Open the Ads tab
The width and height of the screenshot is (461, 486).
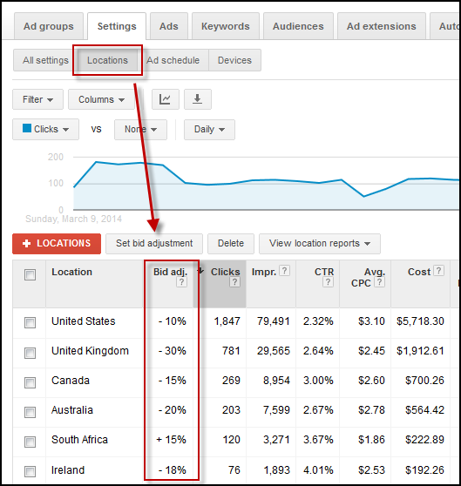[169, 26]
